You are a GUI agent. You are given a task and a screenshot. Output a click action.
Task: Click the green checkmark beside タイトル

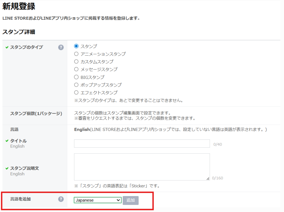[x=7, y=141]
